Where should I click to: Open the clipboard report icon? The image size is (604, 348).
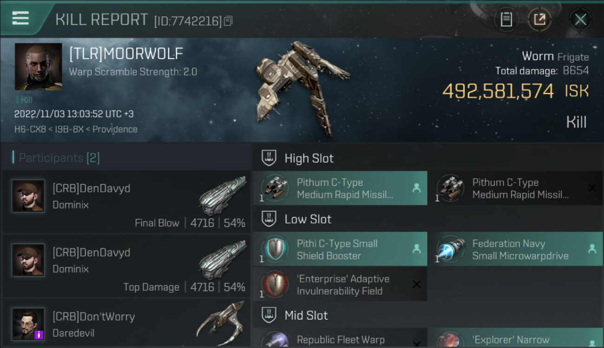[x=506, y=19]
